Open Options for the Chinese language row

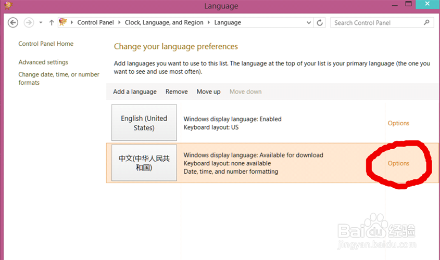point(398,163)
